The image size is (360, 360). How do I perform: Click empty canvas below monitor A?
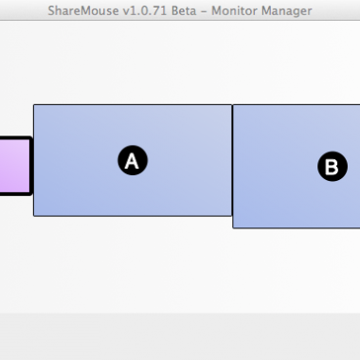133,265
